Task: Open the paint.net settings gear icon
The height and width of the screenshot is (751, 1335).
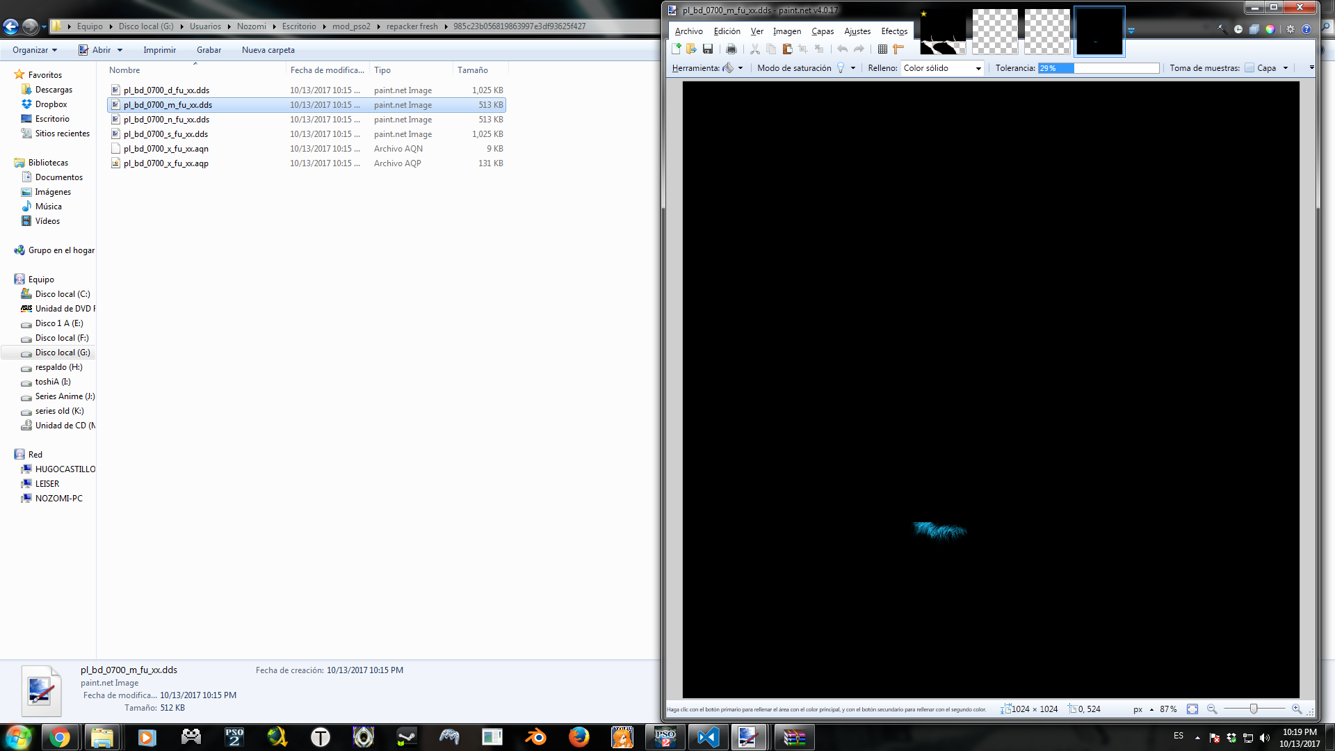Action: (1290, 29)
